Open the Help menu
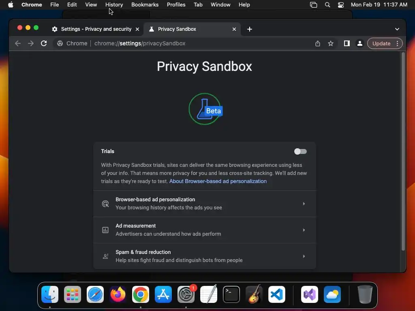Viewport: 415px width, 311px height. click(244, 4)
